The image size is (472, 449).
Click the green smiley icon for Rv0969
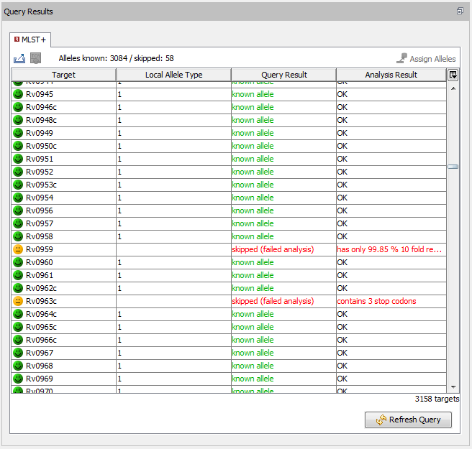pos(18,379)
